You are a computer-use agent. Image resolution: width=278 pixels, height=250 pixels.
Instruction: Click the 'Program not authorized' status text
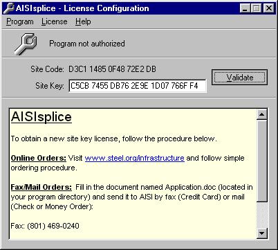87,44
